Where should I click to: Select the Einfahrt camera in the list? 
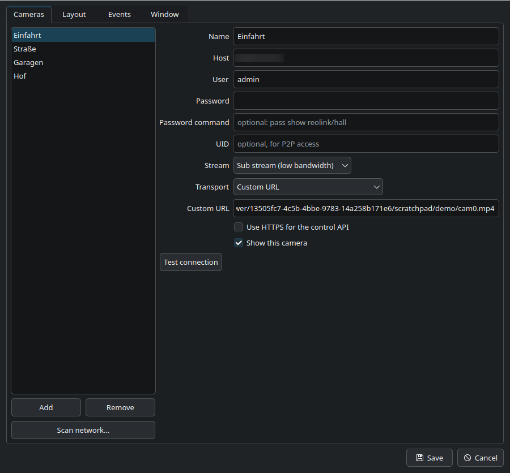tap(83, 35)
